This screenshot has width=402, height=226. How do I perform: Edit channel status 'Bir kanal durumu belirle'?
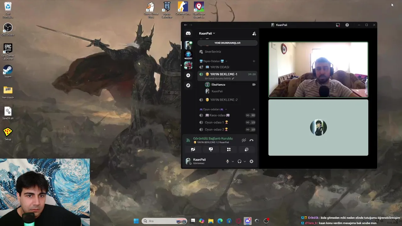click(x=220, y=78)
